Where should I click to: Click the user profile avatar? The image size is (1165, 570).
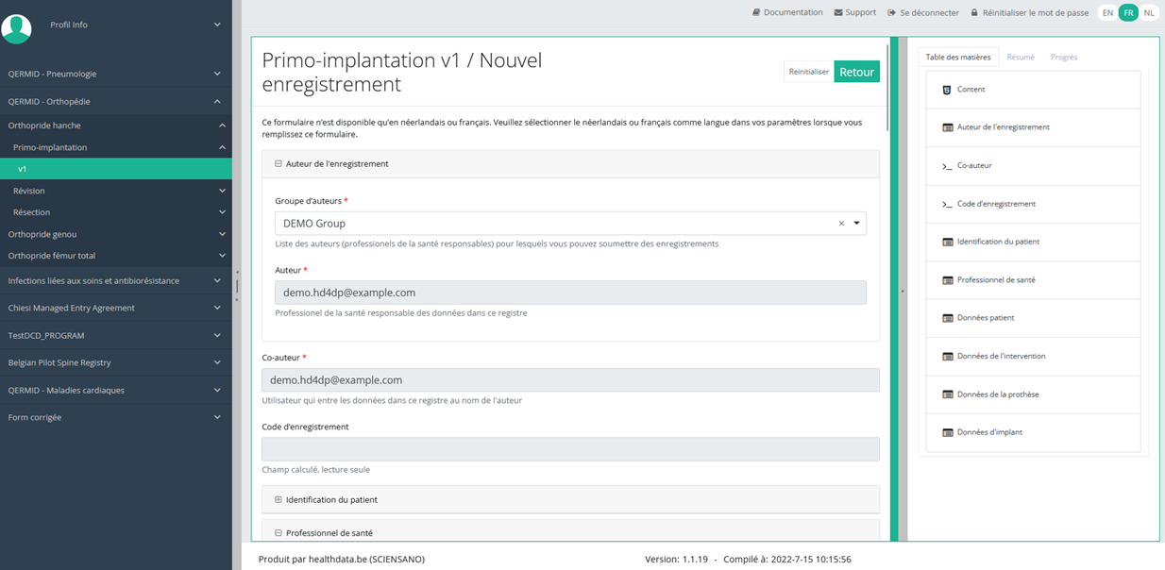[x=16, y=27]
